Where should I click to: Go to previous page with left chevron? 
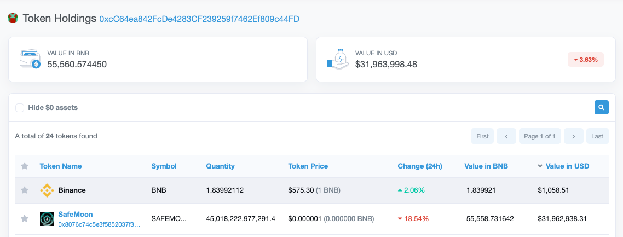[x=506, y=136]
